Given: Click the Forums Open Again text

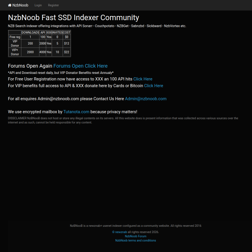Looking at the screenshot, I should 30,66.
